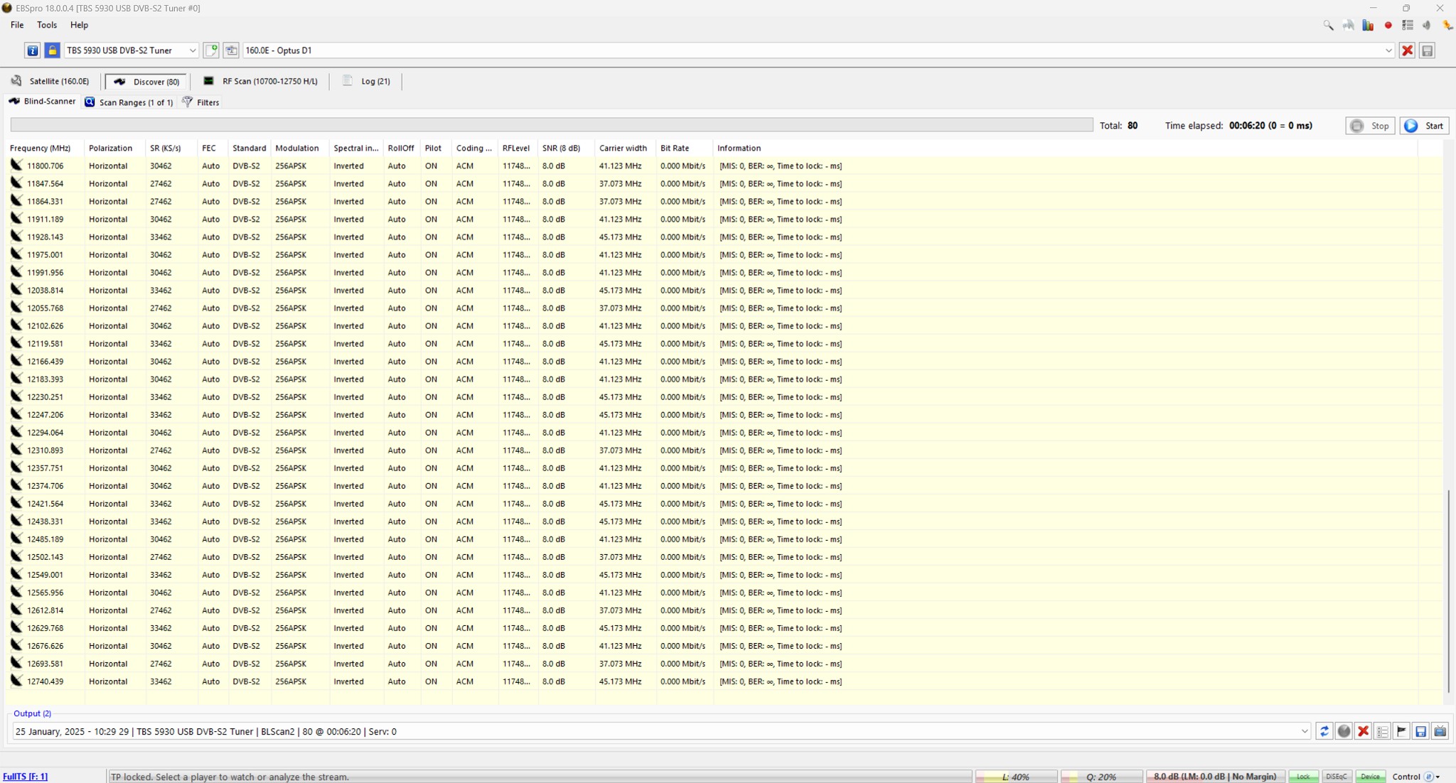
Task: Switch to the RF Scan tab
Action: coord(260,81)
